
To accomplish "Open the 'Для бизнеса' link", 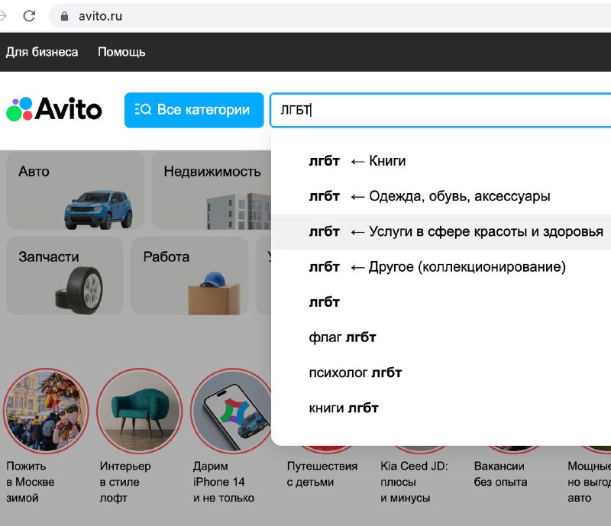I will (42, 52).
